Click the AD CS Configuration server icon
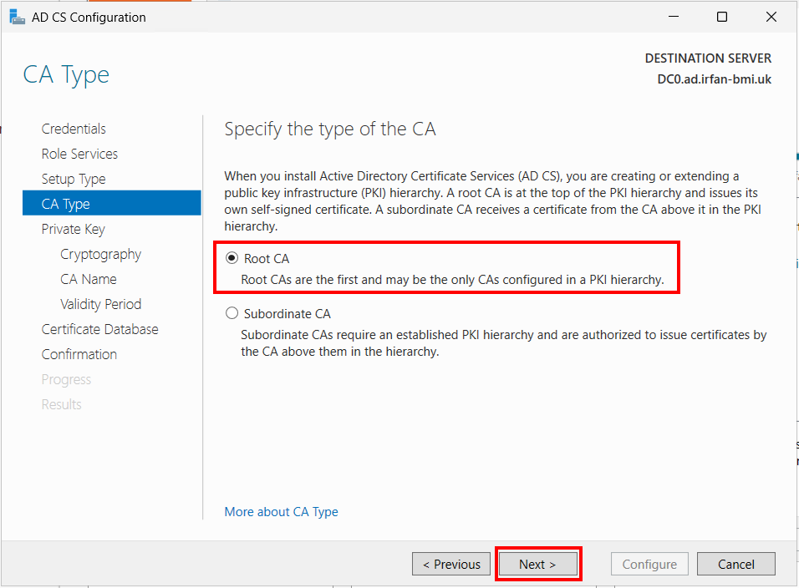The width and height of the screenshot is (799, 588). click(x=17, y=17)
